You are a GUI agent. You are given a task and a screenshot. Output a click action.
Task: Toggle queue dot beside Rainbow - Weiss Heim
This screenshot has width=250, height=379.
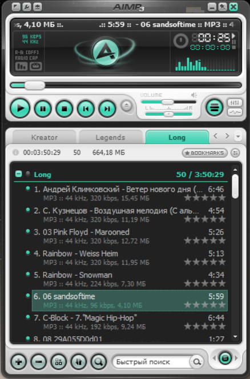[x=27, y=253]
